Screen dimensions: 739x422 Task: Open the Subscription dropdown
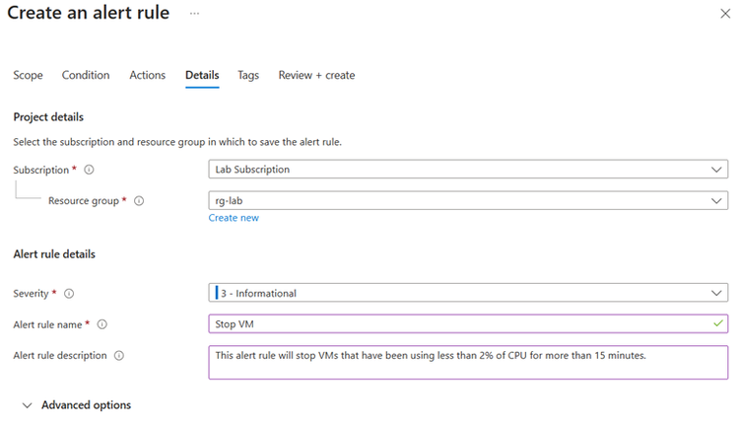pos(468,170)
